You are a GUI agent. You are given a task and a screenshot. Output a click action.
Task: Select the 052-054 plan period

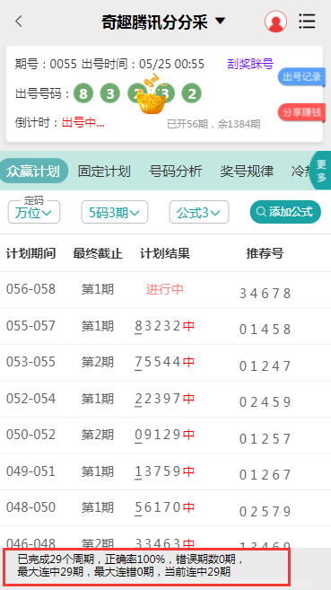click(30, 399)
